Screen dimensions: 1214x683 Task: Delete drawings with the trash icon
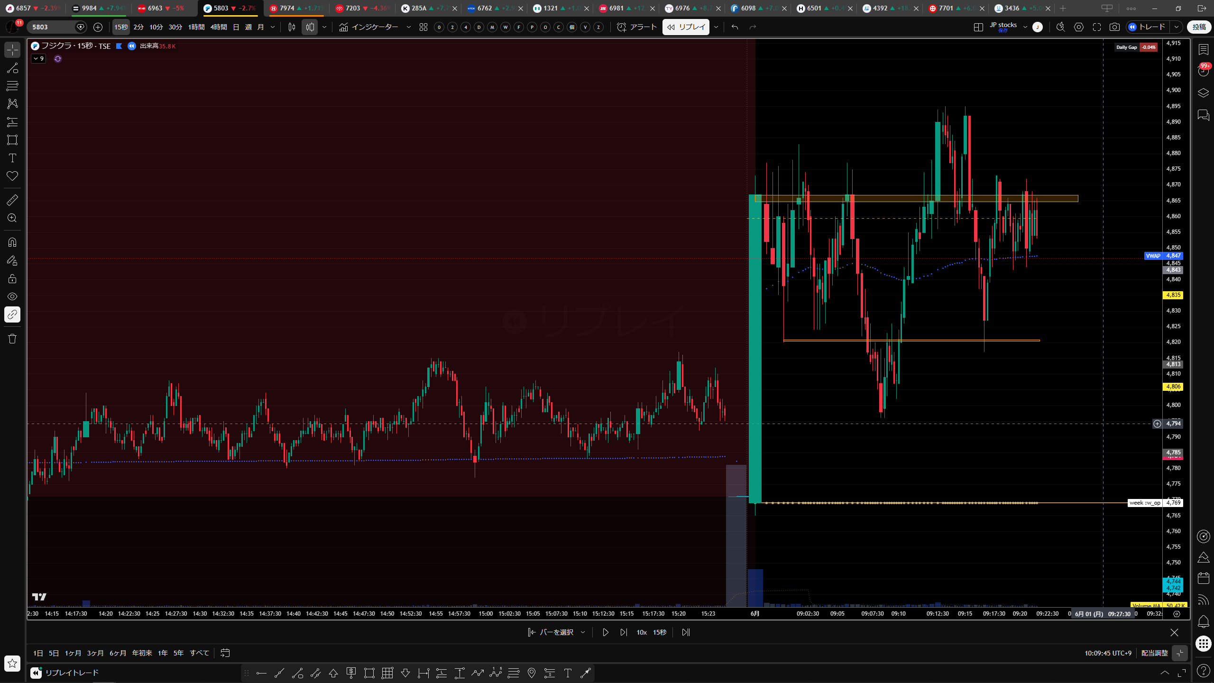tap(12, 339)
